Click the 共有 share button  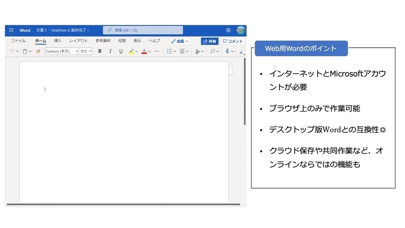[210, 41]
